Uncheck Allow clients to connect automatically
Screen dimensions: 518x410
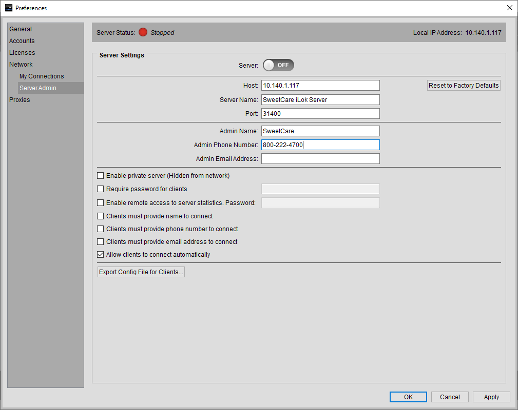100,254
